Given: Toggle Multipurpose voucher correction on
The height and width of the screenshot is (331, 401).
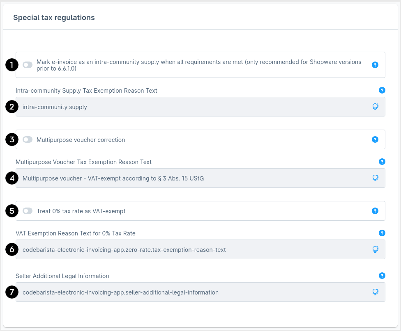Looking at the screenshot, I should click(27, 139).
